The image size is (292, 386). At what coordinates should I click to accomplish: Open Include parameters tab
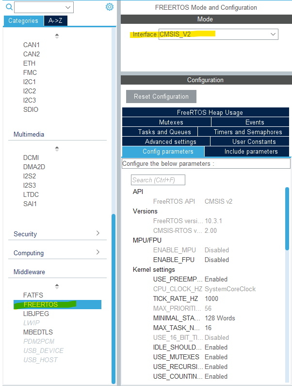(247, 151)
